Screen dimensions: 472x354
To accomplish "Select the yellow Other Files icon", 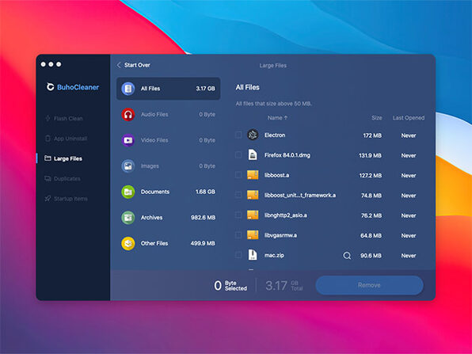I will 128,244.
